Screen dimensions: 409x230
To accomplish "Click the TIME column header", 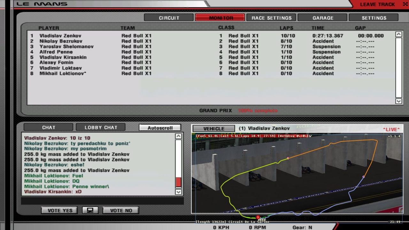I will (x=318, y=28).
